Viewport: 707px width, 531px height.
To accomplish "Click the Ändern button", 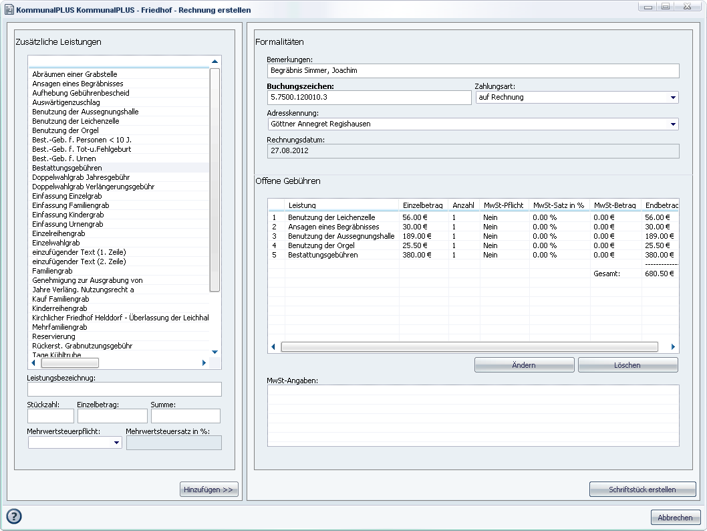I will 524,365.
